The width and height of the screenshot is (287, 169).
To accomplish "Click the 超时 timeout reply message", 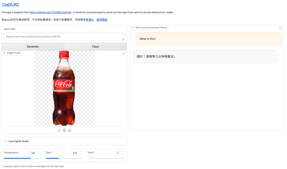I will click(x=205, y=56).
